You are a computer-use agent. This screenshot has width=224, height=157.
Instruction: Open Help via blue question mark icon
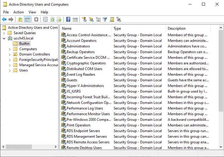click(x=68, y=20)
